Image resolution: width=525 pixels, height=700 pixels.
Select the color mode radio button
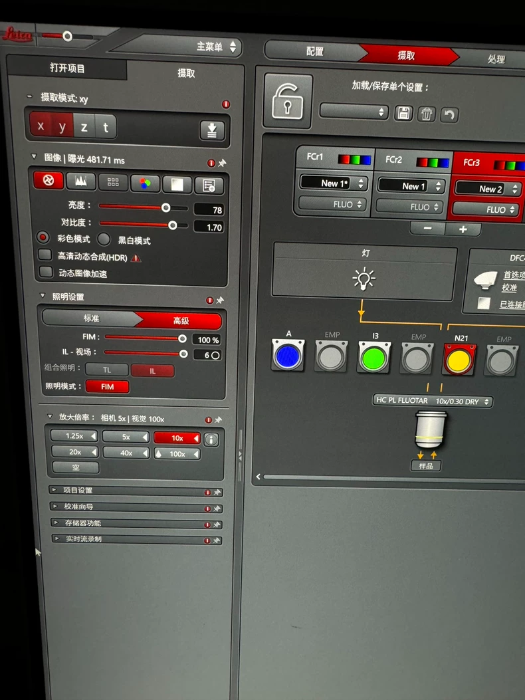click(43, 237)
